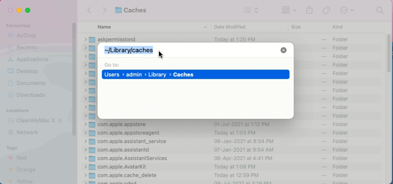This screenshot has height=184, width=393.
Task: Go back with the Finder back arrow
Action: 89,10
